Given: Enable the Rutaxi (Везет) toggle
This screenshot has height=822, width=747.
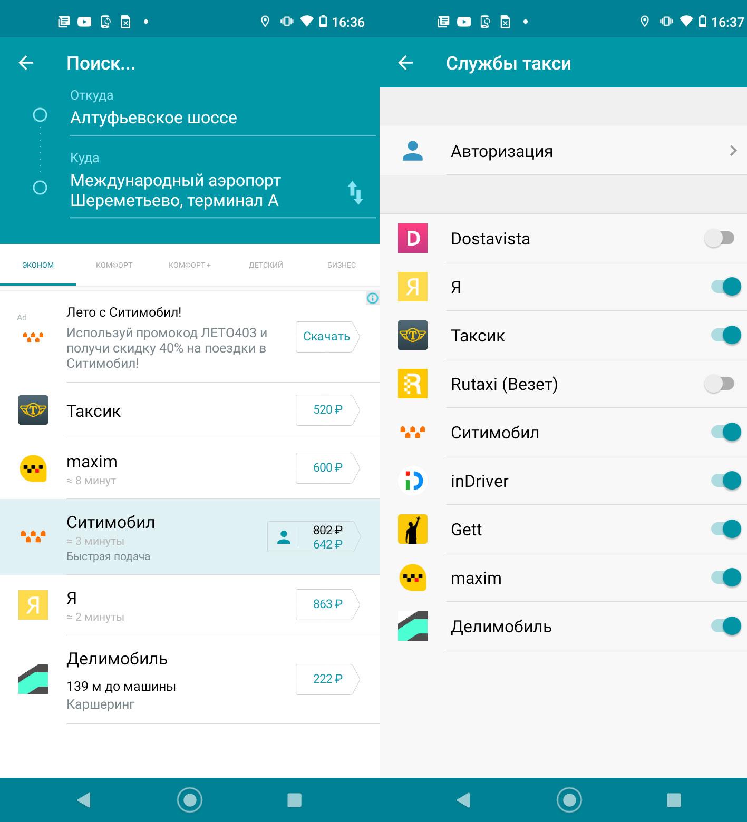Looking at the screenshot, I should point(720,384).
